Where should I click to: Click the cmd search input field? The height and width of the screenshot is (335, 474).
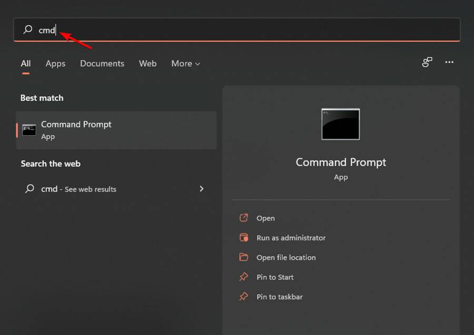[x=237, y=30]
